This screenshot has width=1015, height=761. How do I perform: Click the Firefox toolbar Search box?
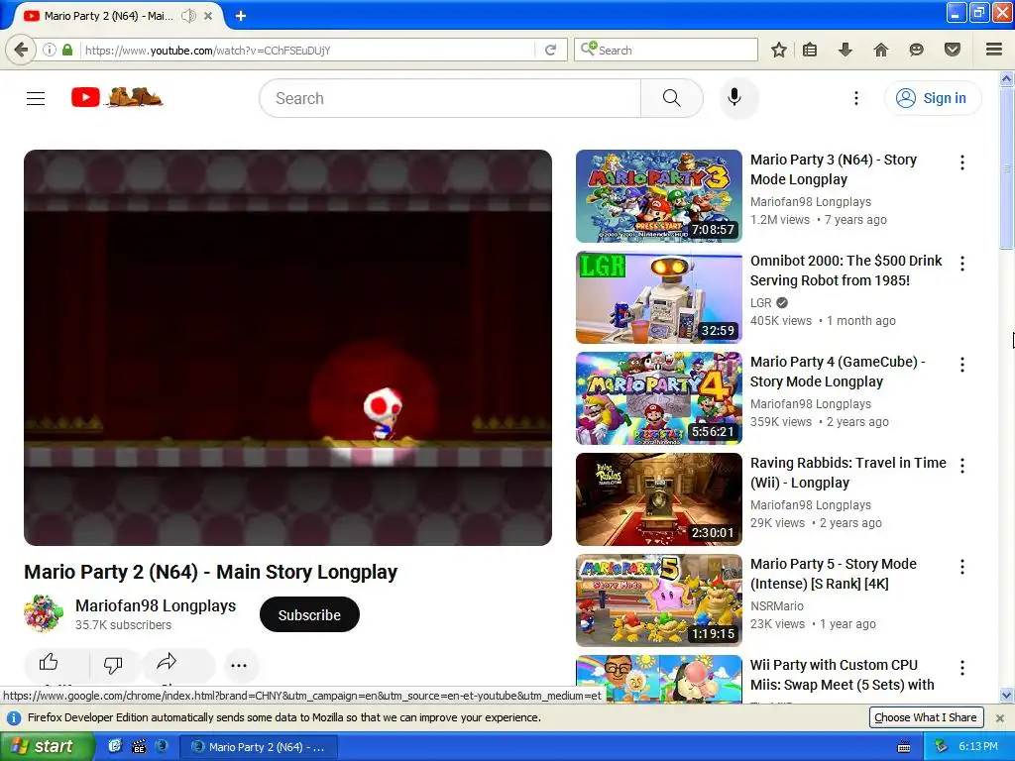click(665, 50)
